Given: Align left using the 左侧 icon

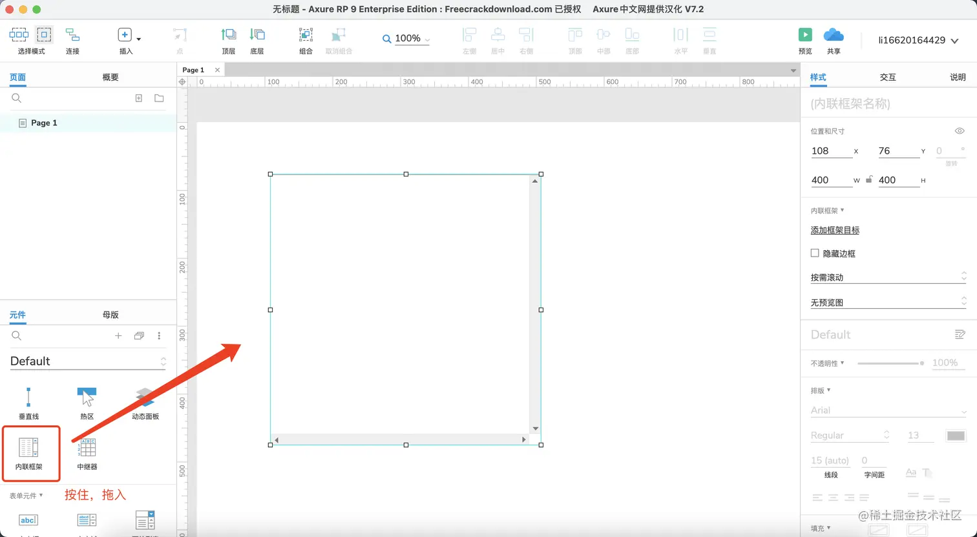Looking at the screenshot, I should [470, 35].
